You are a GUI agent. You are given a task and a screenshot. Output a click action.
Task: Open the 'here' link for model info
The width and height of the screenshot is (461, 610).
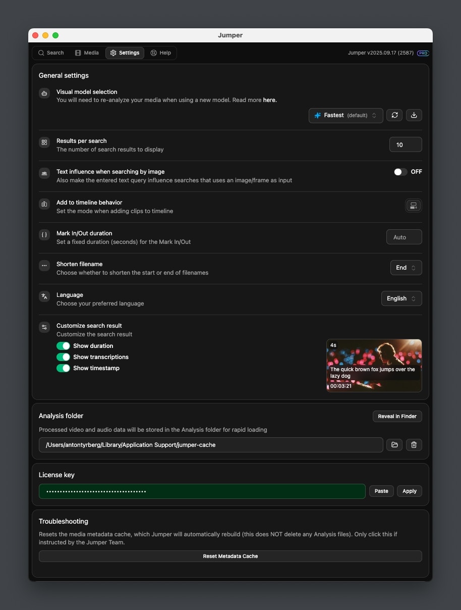click(270, 100)
